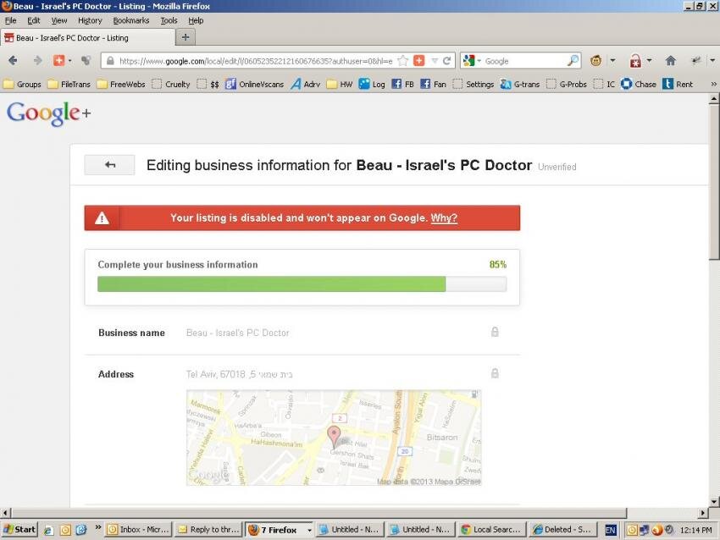Click the pin icon in the toolbar
Image resolution: width=720 pixels, height=540 pixels.
(696, 61)
